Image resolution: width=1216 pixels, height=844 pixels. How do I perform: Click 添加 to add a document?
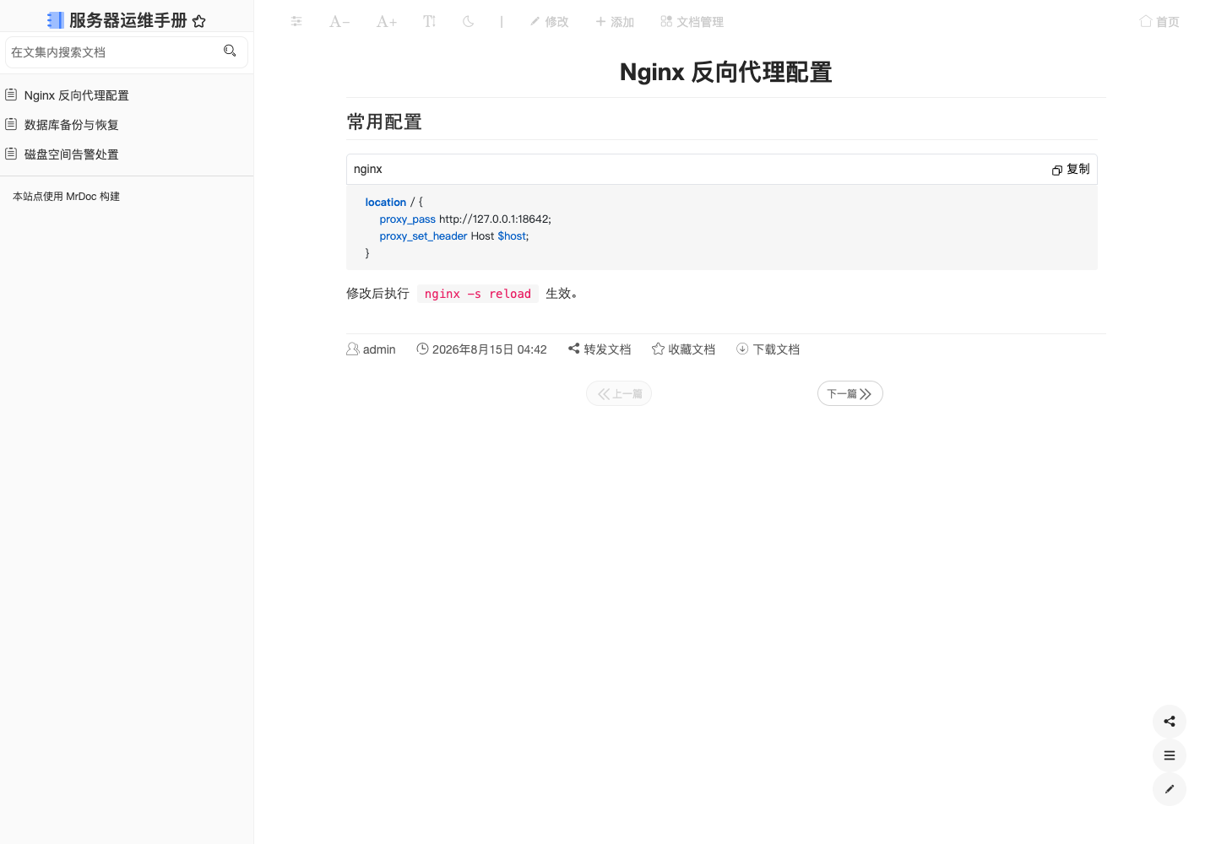coord(615,22)
